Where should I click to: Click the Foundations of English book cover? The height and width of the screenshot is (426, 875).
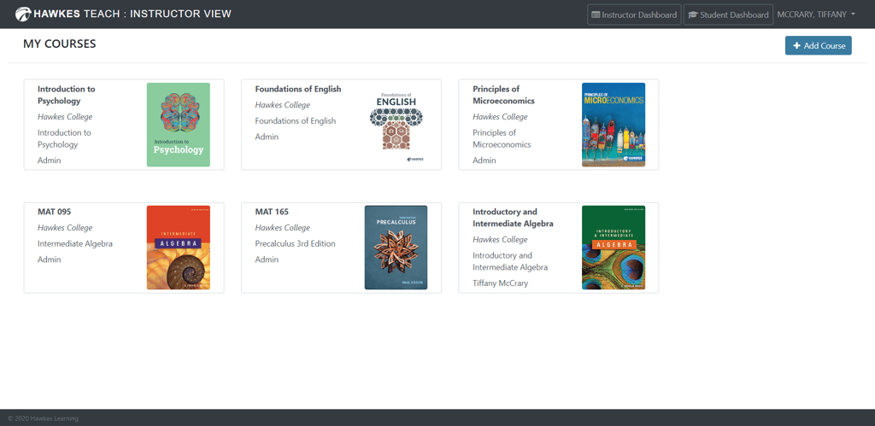click(396, 125)
